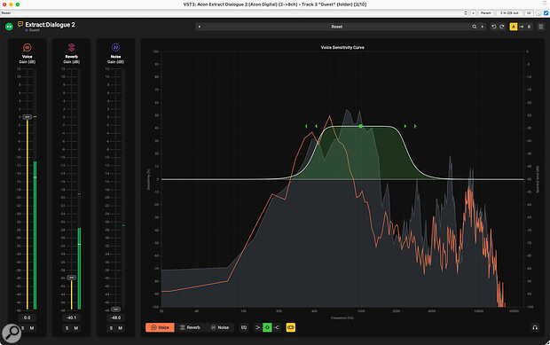
Task: Click the outer left green curve arrow handle
Action: 306,126
